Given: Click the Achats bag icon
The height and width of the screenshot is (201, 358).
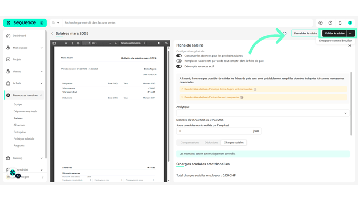Looking at the screenshot, I should tap(8, 83).
